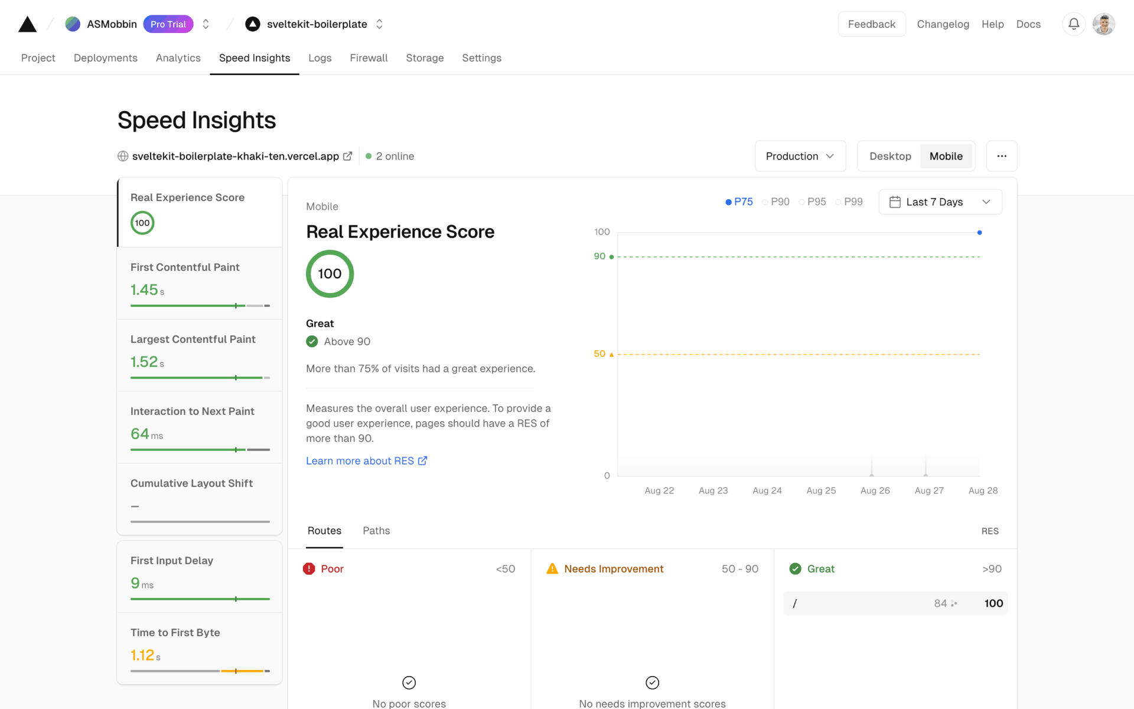
Task: Select the First Input Delay metric card
Action: (200, 577)
